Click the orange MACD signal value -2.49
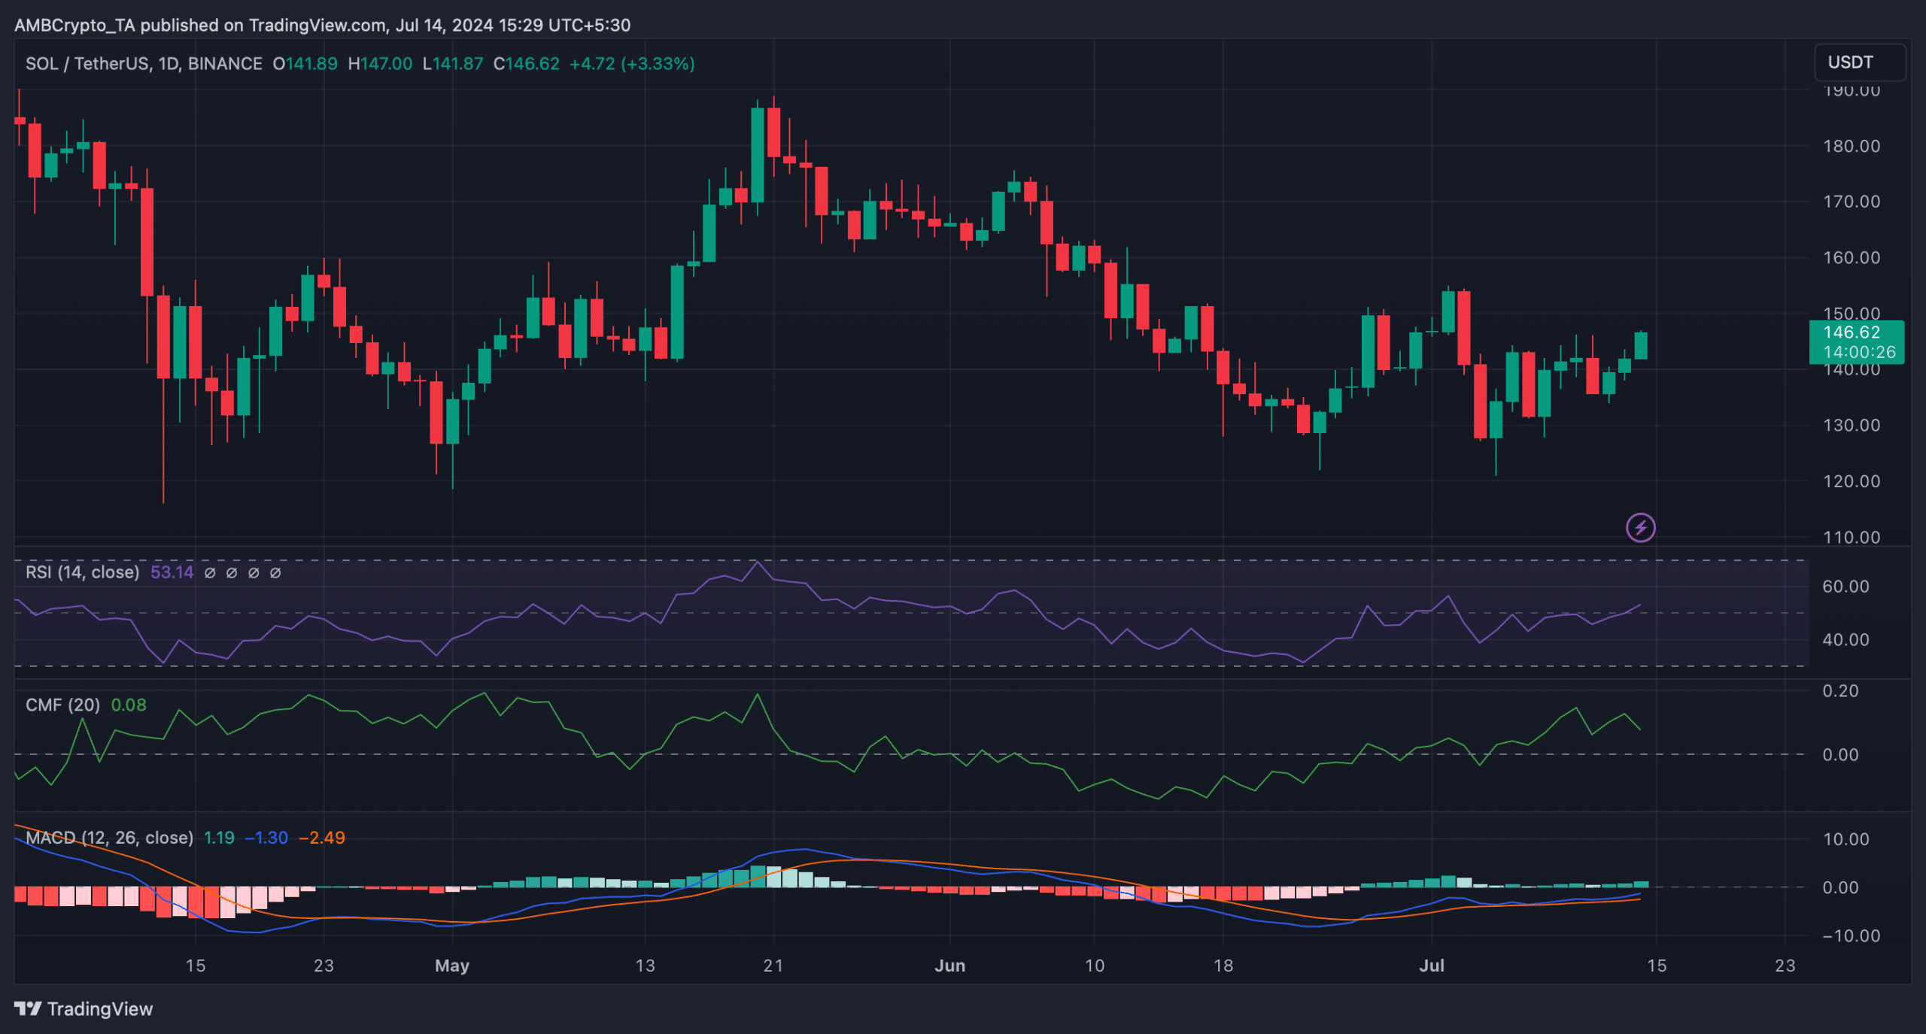This screenshot has height=1034, width=1926. 322,838
